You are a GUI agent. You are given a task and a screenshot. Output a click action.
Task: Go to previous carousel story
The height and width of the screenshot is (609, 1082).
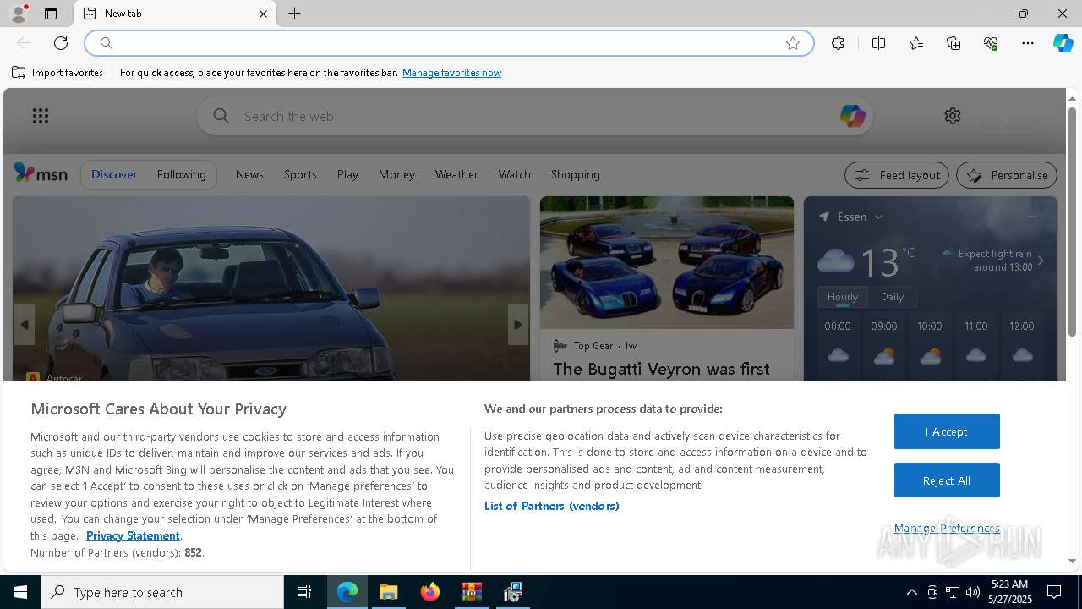[x=25, y=325]
